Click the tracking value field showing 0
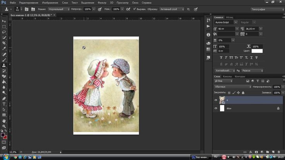285x160 pixels. (252, 34)
